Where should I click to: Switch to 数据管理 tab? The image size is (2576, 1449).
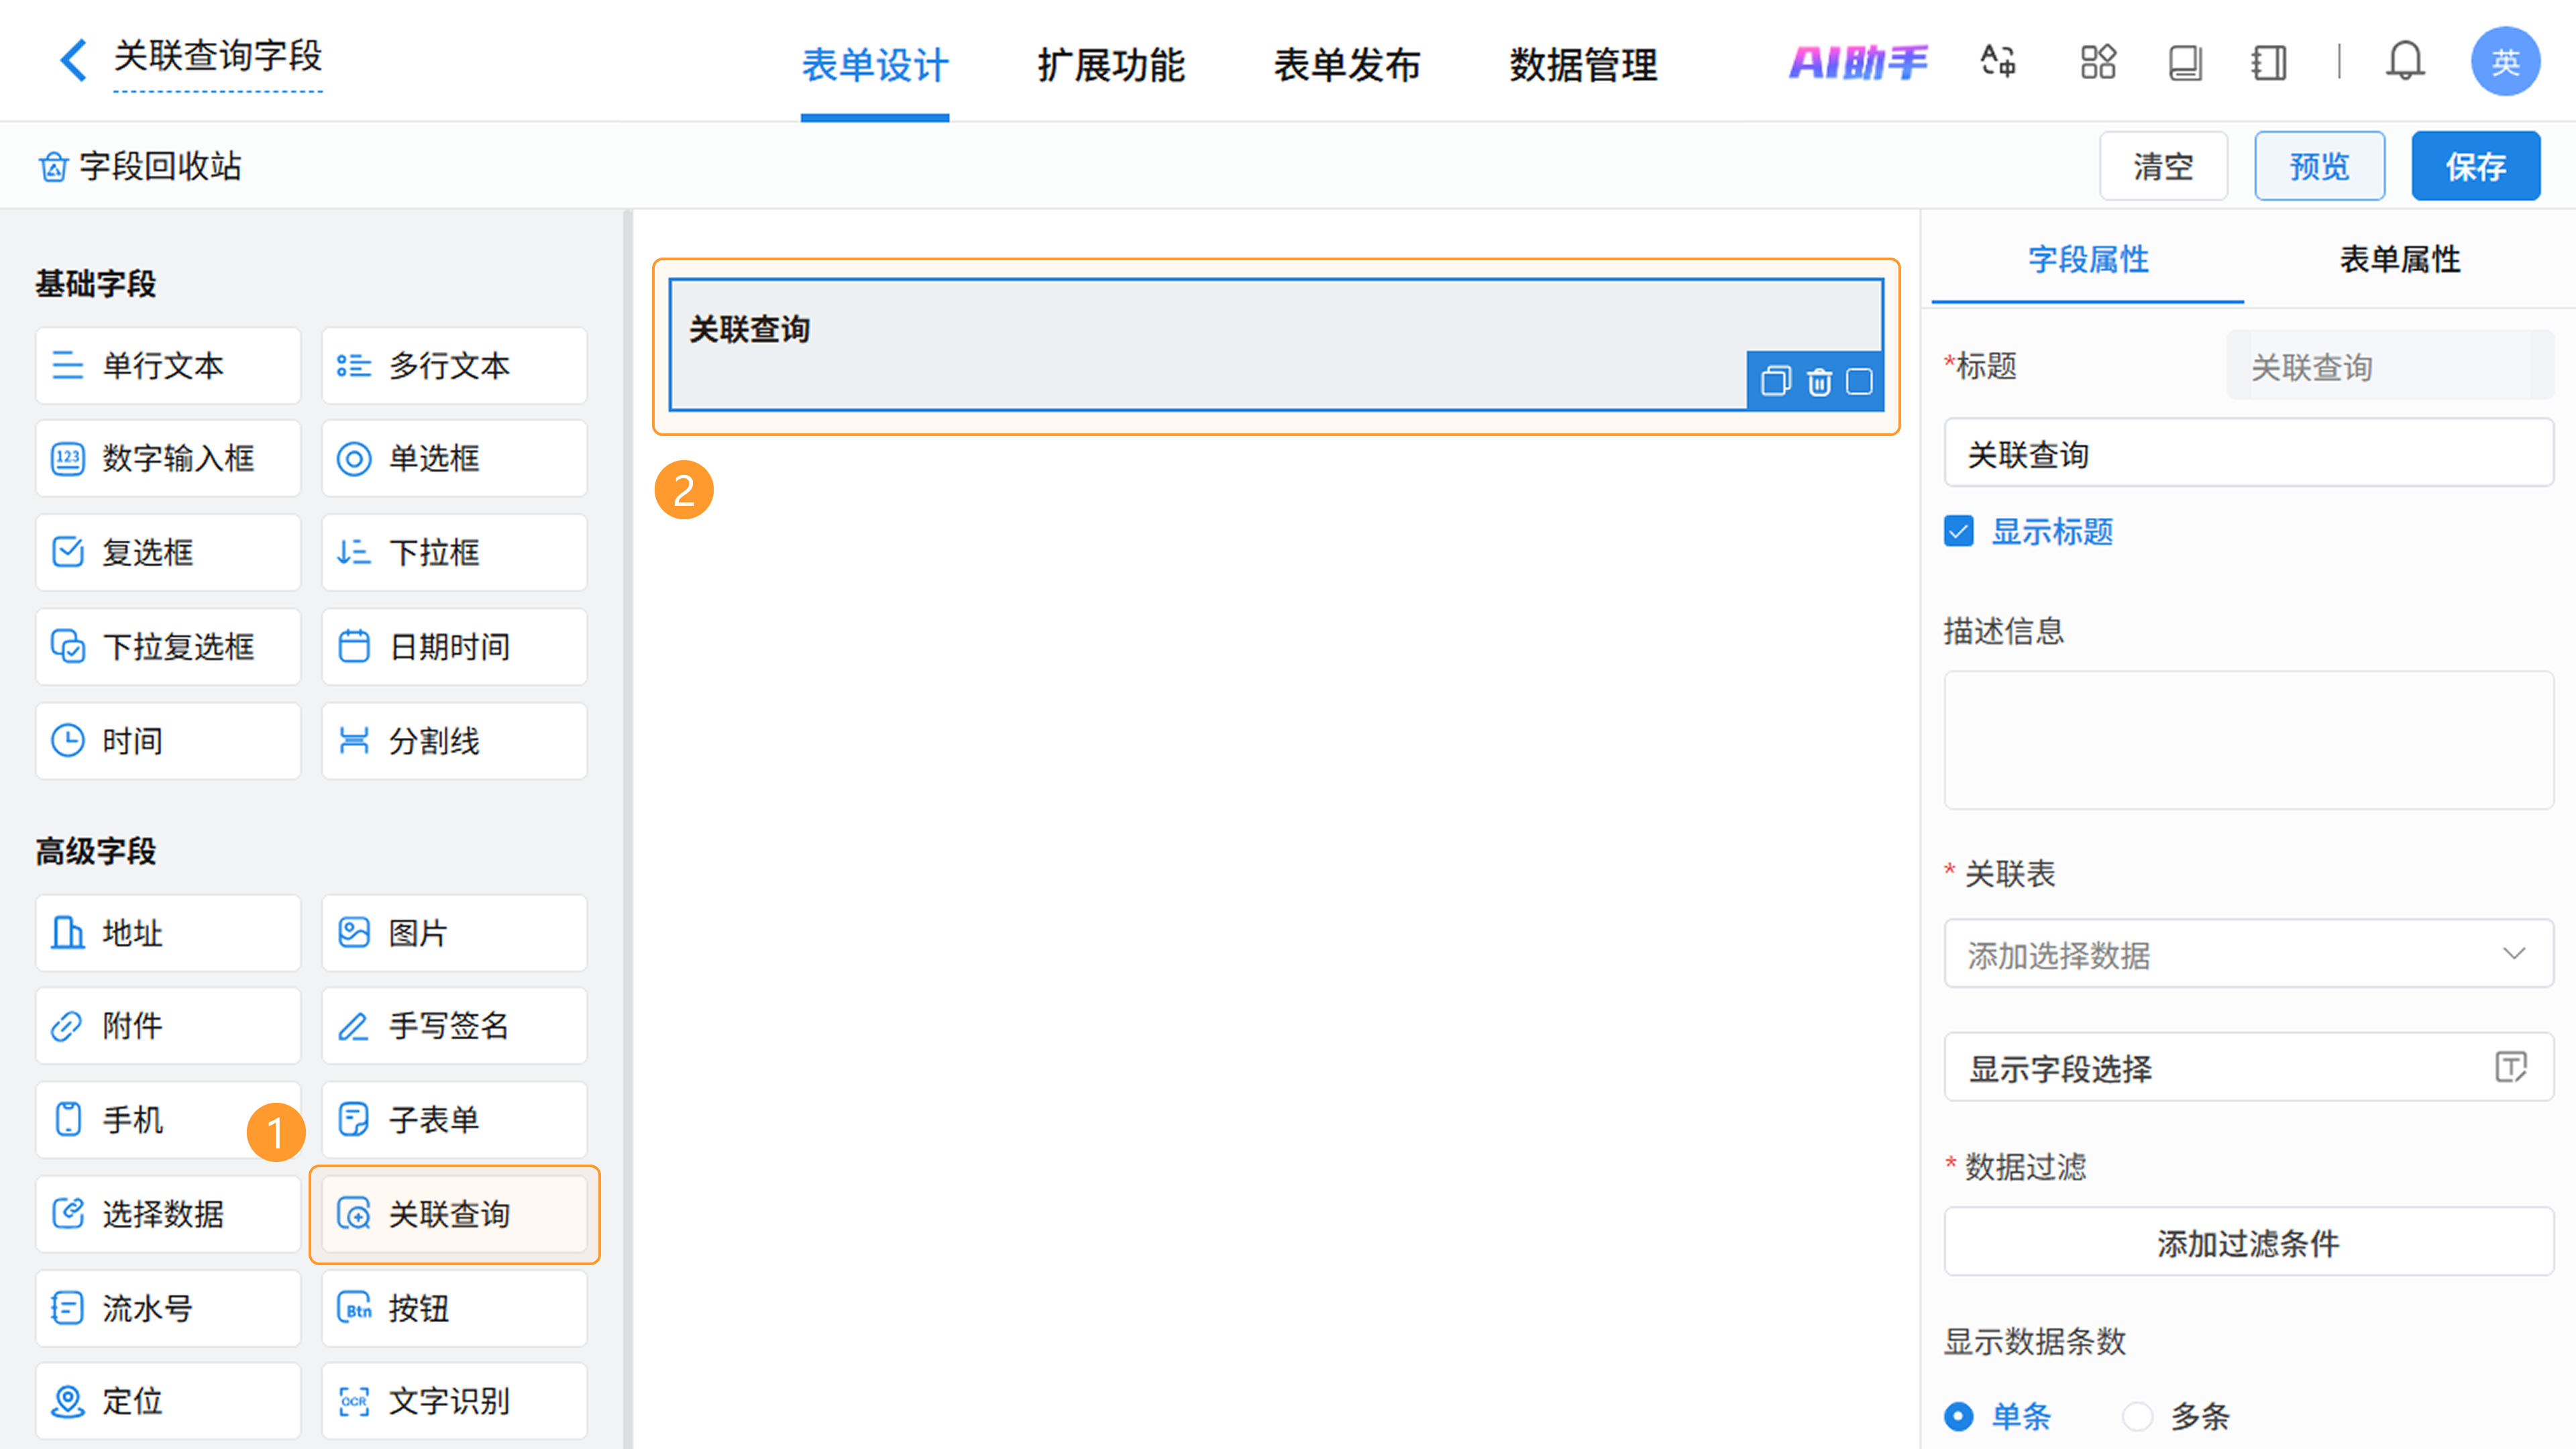[1583, 66]
